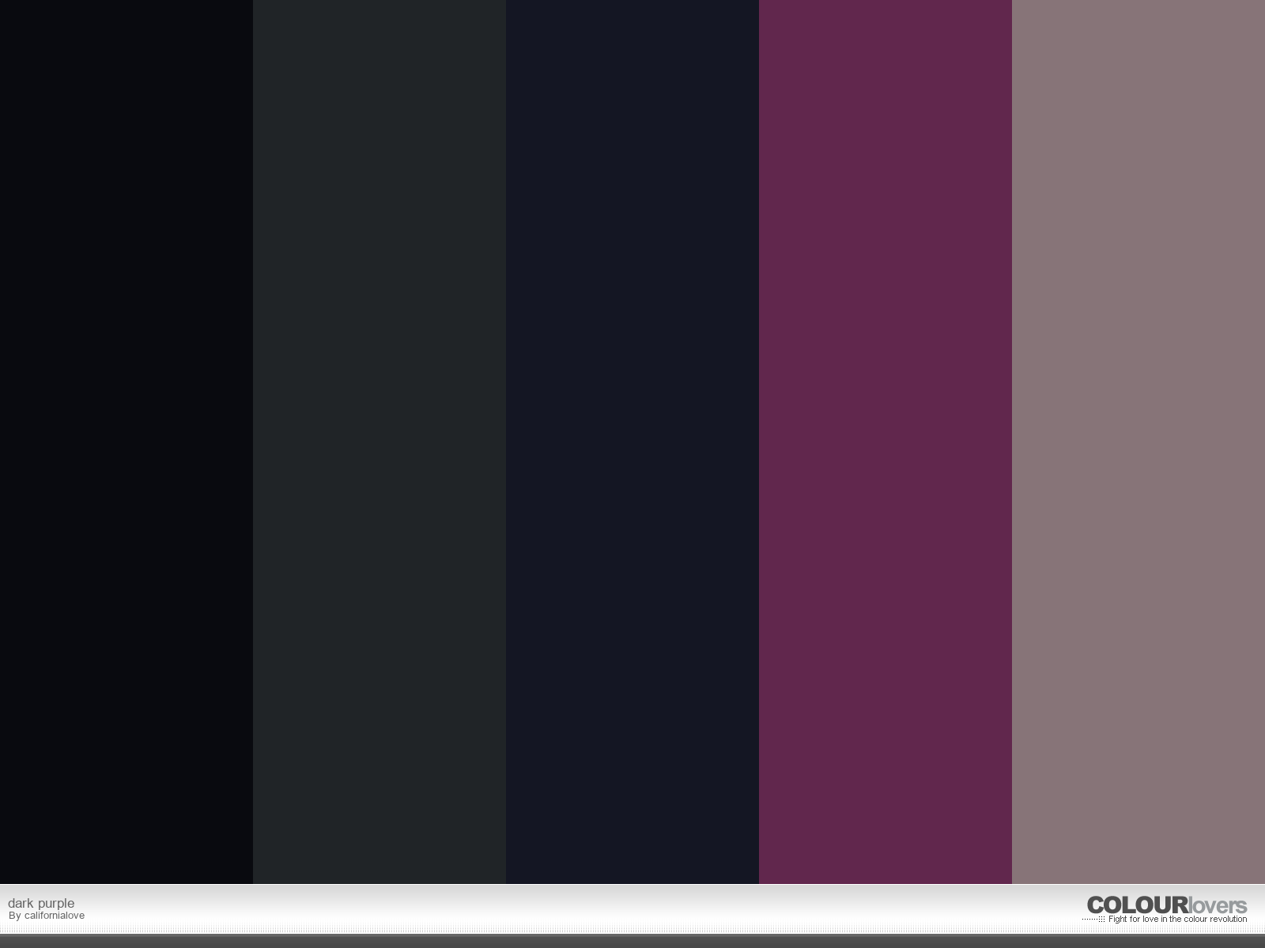This screenshot has width=1265, height=948.
Task: Click the dark gray strip at the very bottom
Action: pyautogui.click(x=632, y=941)
